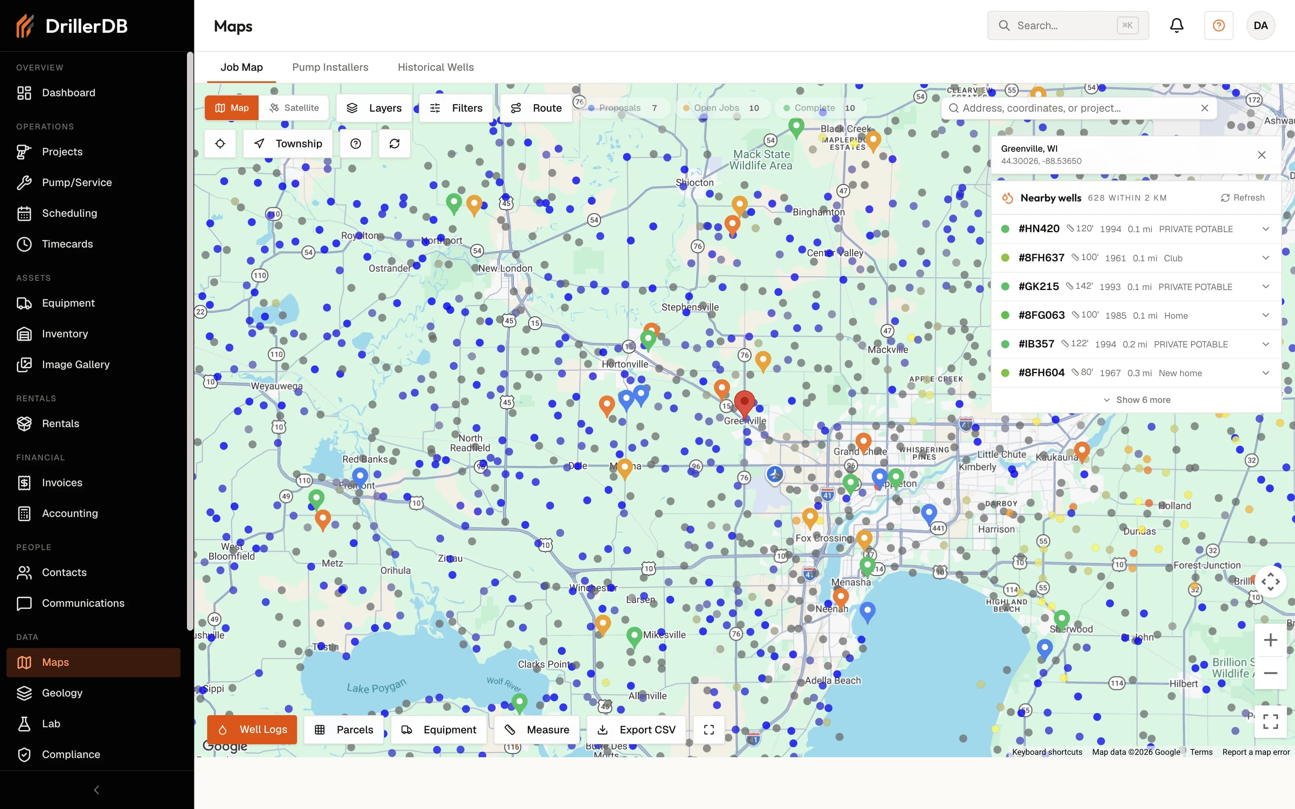
Task: Open Accounting in the sidebar
Action: click(x=93, y=514)
